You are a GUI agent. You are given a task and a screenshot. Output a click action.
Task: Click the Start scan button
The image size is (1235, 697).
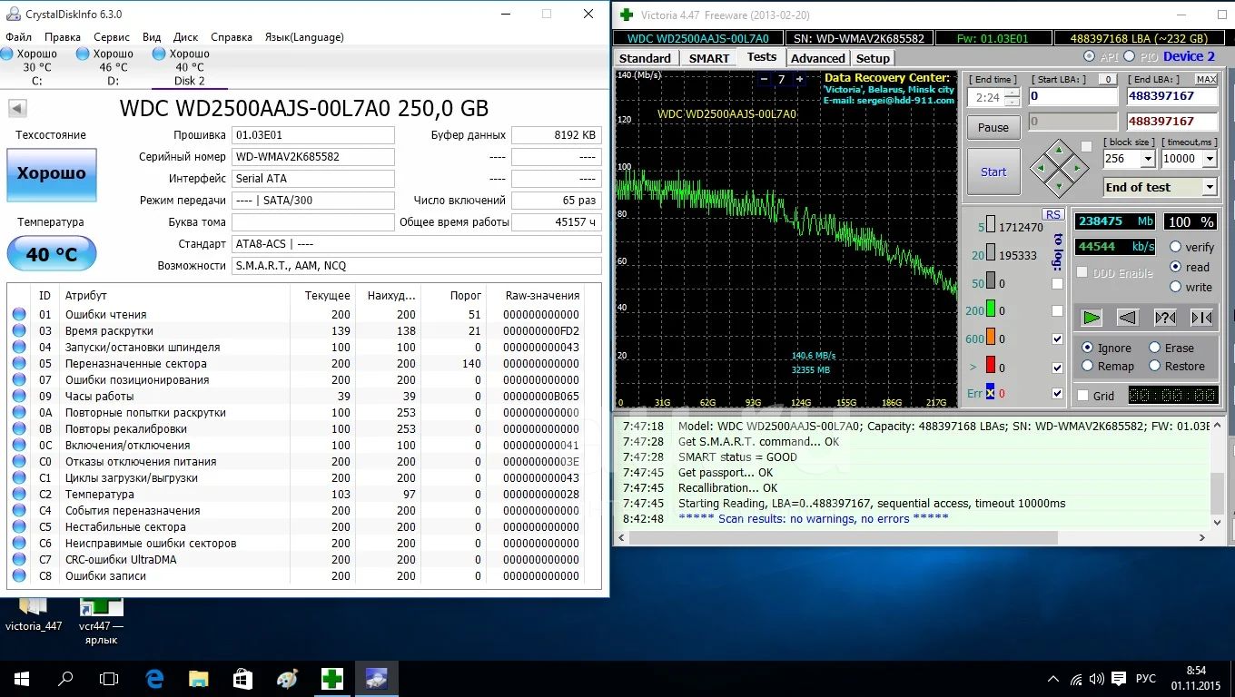993,172
